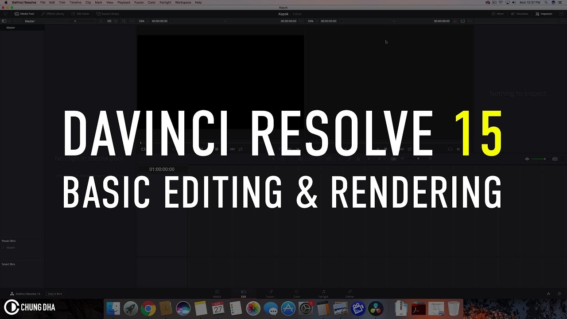Screen dimensions: 567x319
Task: Switch to the Fusion page
Action: tap(270, 294)
